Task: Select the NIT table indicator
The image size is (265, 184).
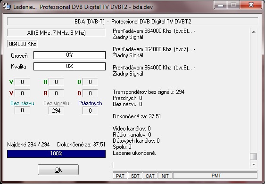Action: point(165,176)
